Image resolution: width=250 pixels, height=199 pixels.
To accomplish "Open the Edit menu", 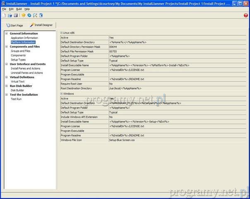I will tap(11, 9).
